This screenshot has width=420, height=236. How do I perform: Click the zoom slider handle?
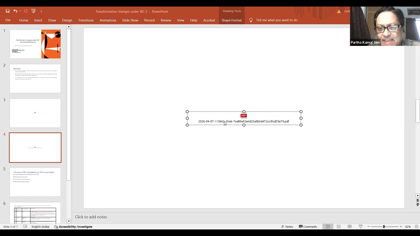pyautogui.click(x=384, y=226)
